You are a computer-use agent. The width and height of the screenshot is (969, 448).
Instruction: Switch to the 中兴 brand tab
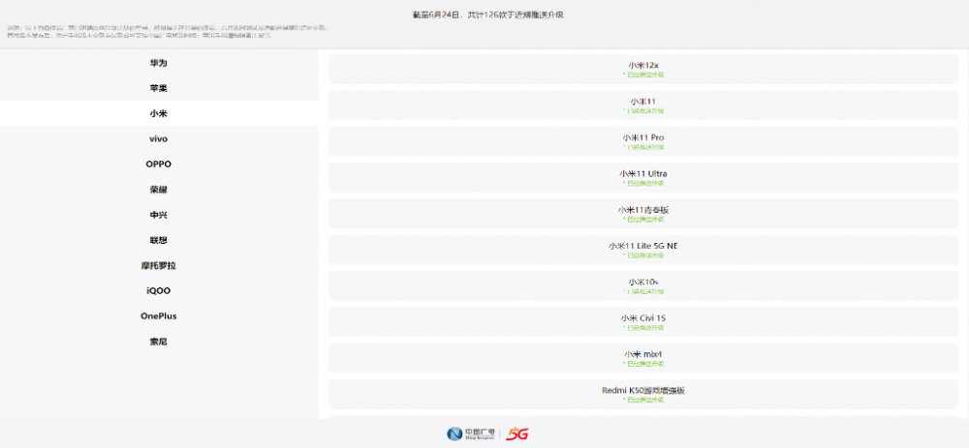click(x=159, y=215)
